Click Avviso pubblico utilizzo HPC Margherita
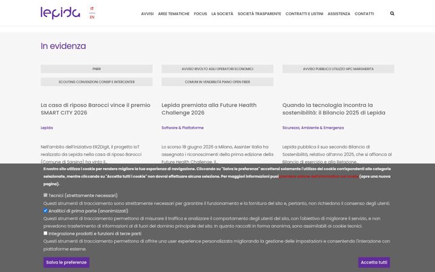Viewport: 435px width, 272px height. pos(338,69)
